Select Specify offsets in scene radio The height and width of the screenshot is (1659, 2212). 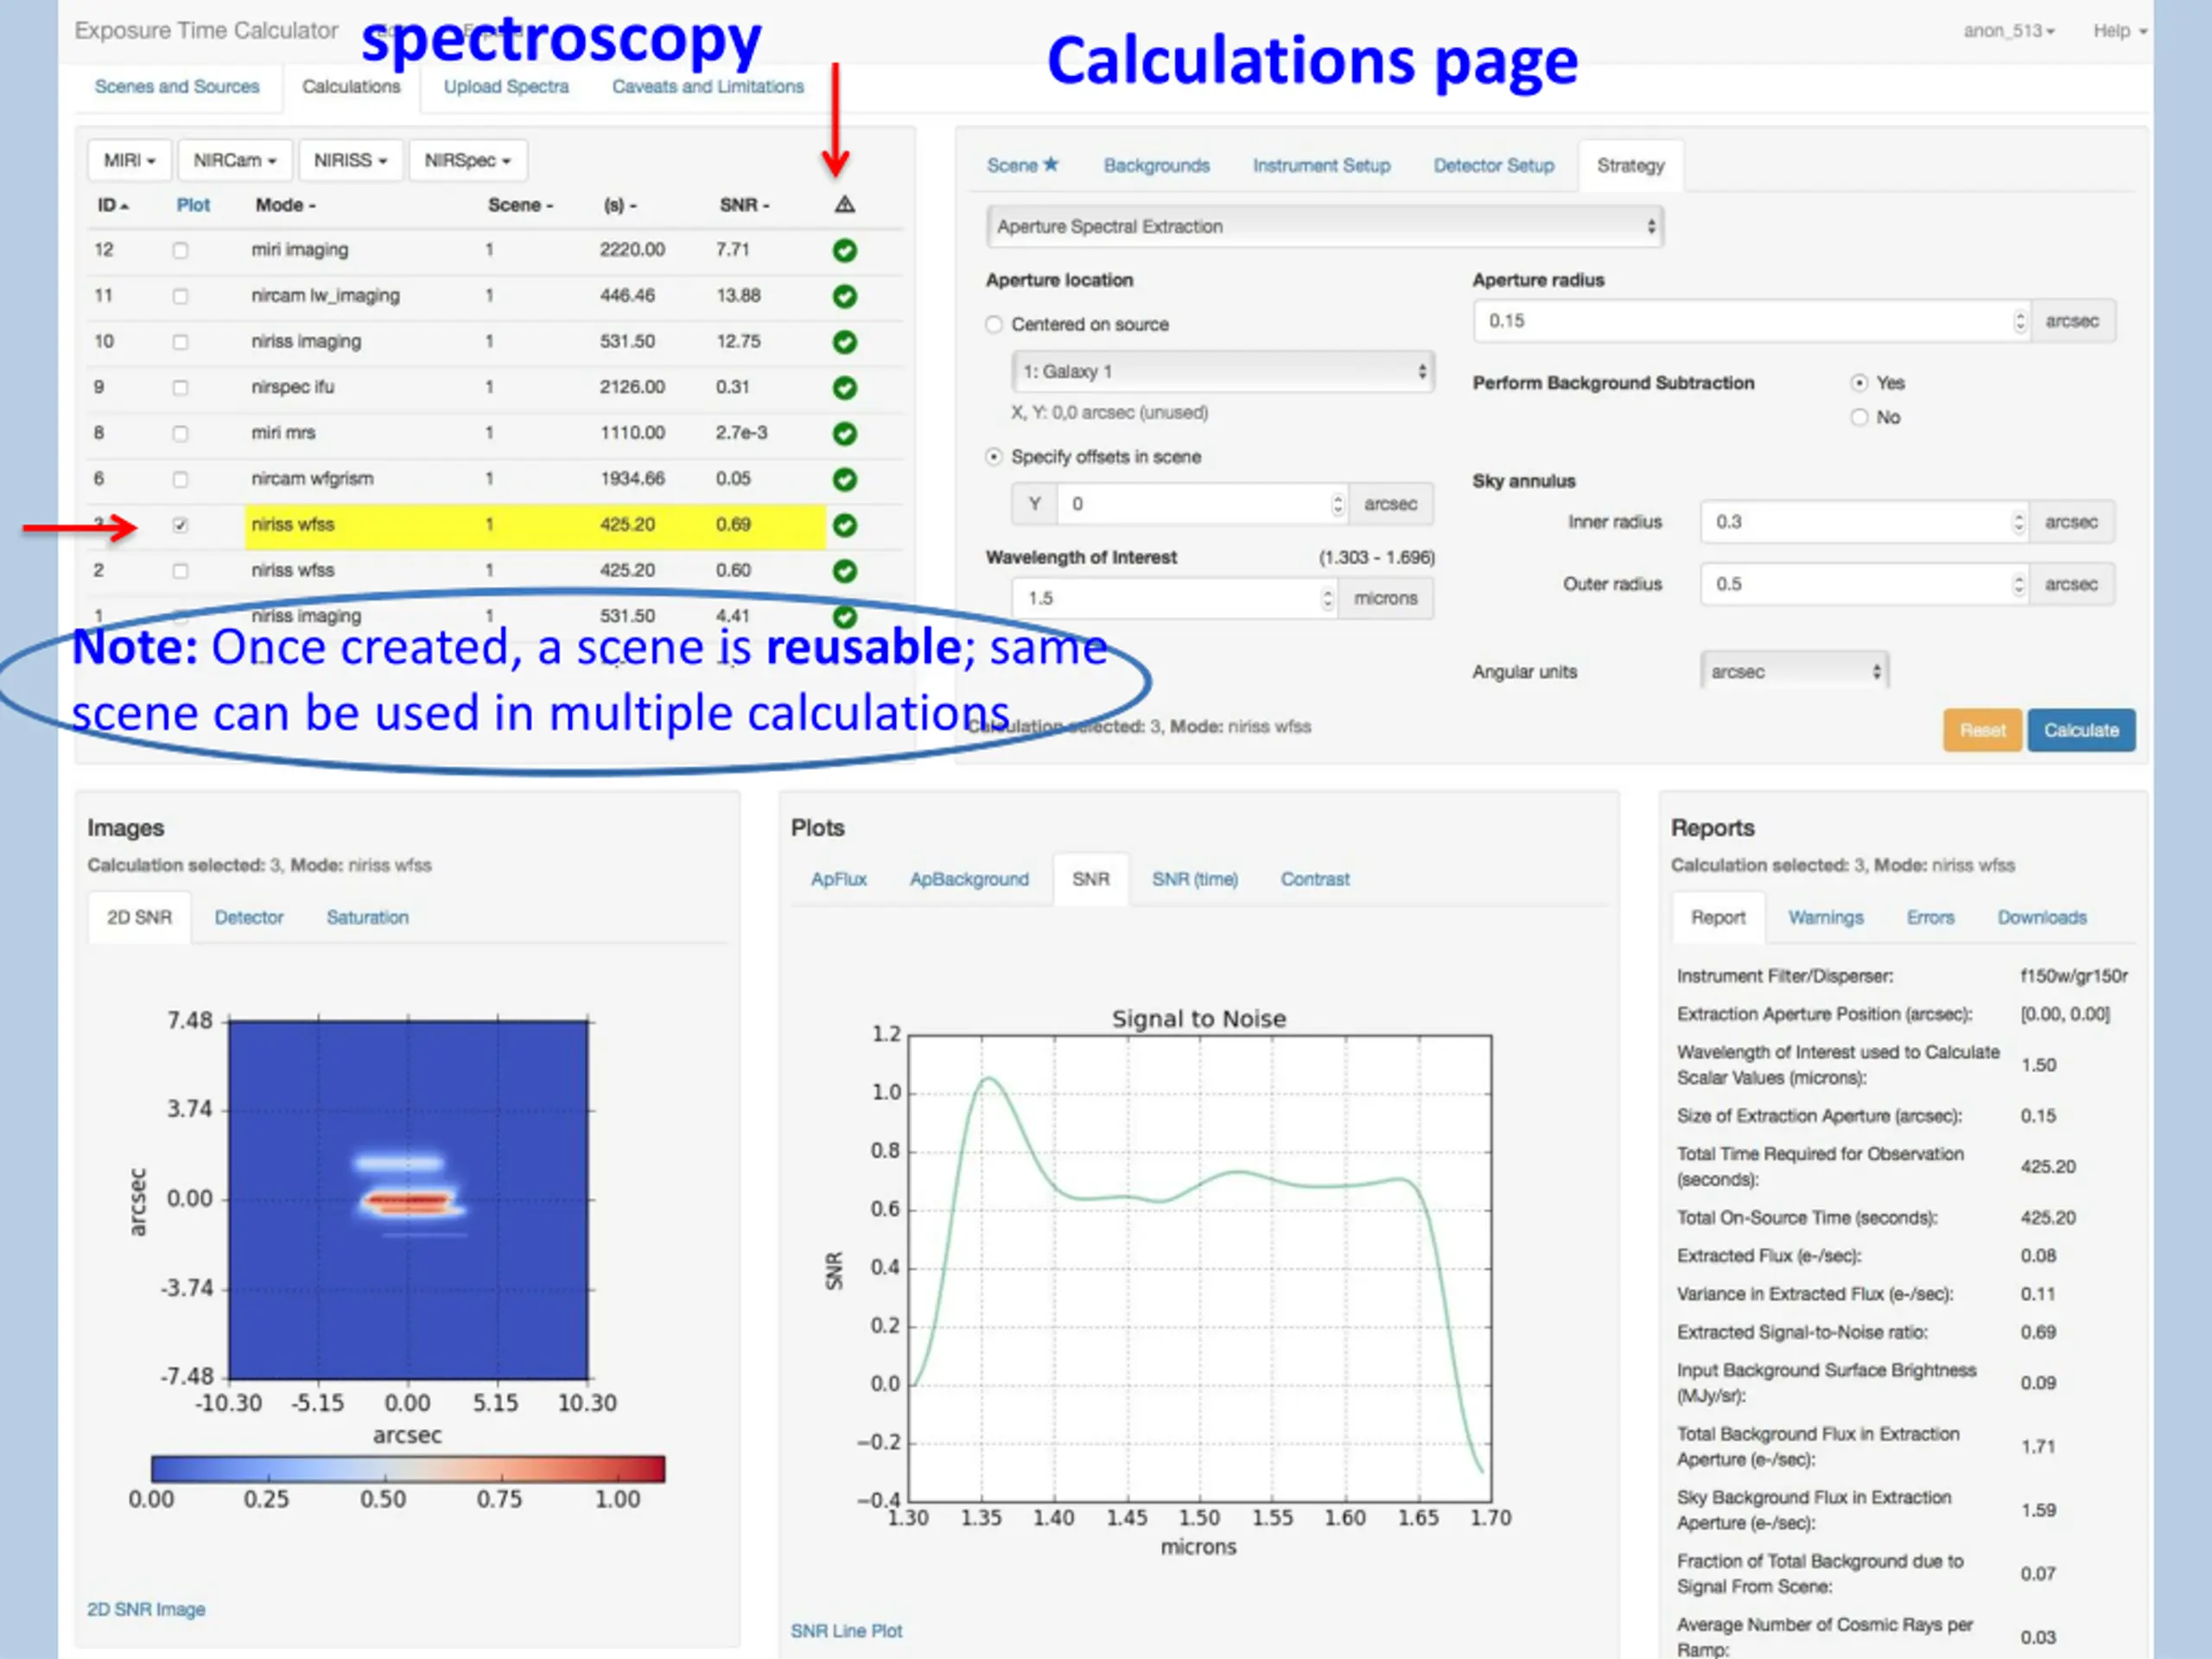pyautogui.click(x=993, y=457)
